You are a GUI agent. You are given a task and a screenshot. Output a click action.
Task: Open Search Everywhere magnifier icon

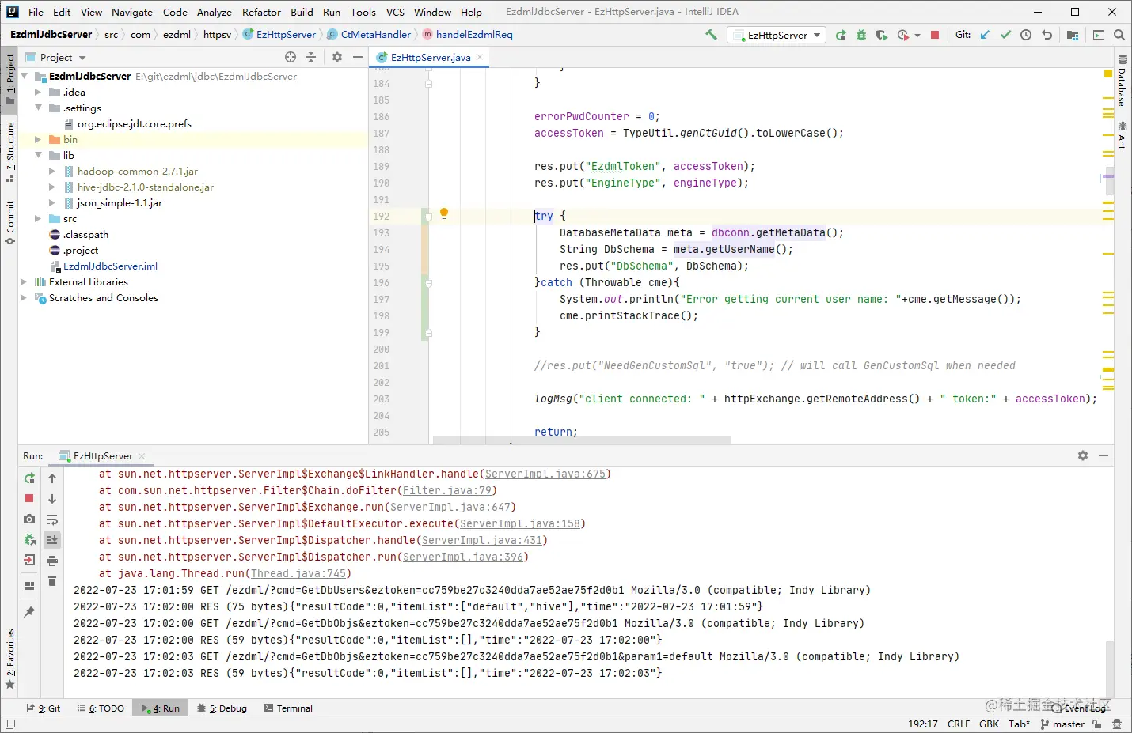pos(1119,35)
